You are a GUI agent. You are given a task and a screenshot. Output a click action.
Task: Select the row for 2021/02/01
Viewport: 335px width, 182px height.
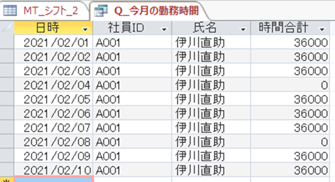pyautogui.click(x=7, y=43)
